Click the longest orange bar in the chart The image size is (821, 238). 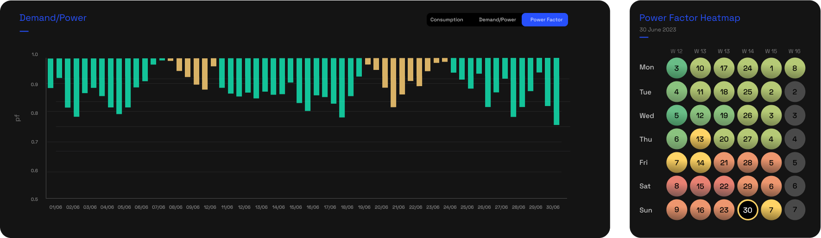[x=393, y=82]
